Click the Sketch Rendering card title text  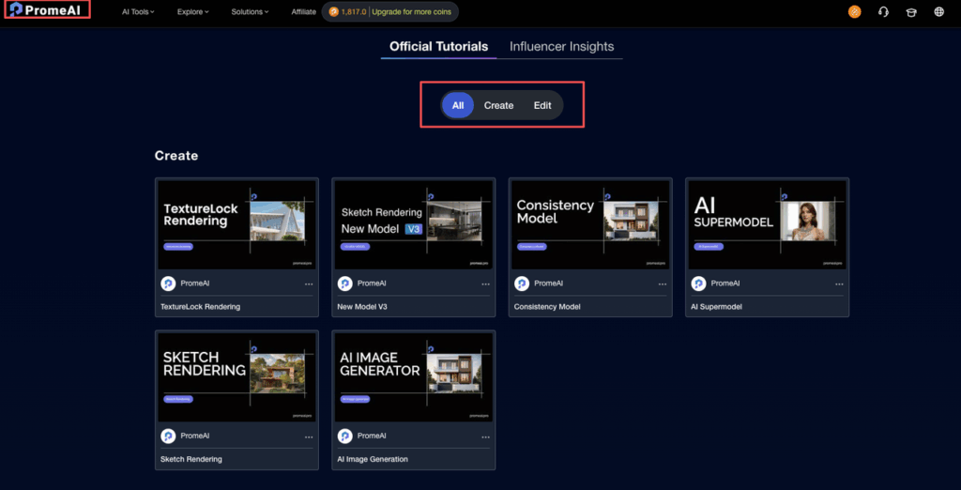click(191, 459)
